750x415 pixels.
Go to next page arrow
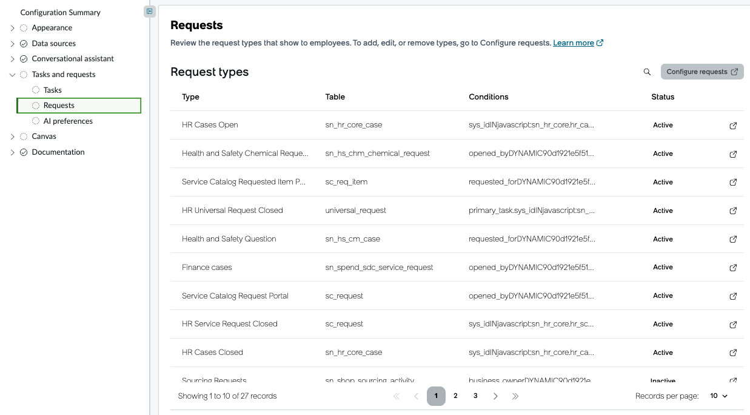pyautogui.click(x=495, y=396)
